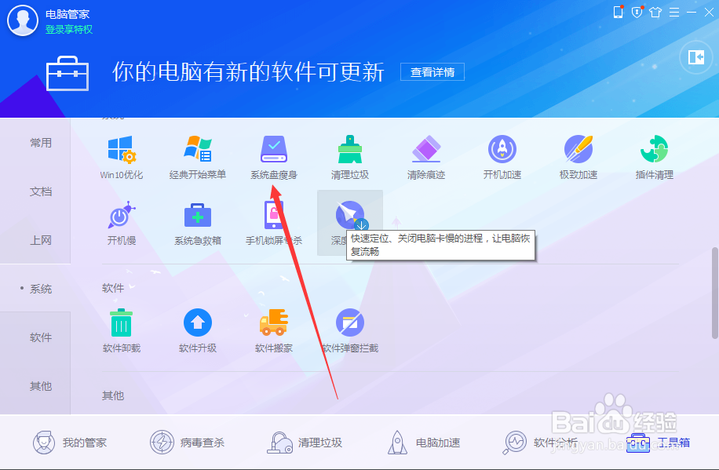
Task: Open the 软件卸载 uninstaller
Action: (x=122, y=330)
